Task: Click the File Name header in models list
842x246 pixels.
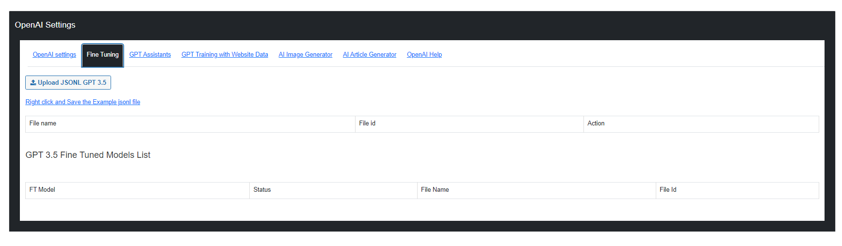Action: click(536, 190)
